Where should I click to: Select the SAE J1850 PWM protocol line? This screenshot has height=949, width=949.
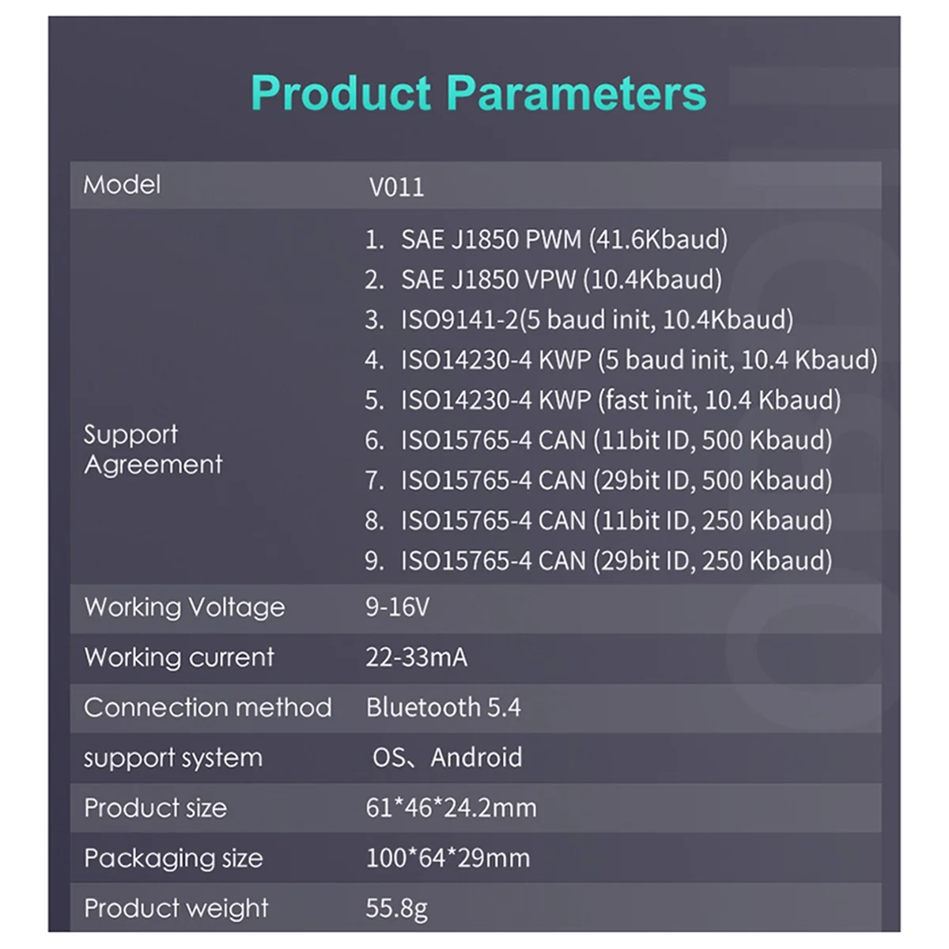coord(546,239)
